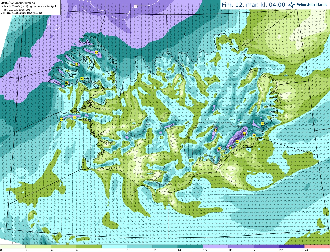The image size is (330, 252).
Task: Pick the 16–18 m/s light lavender legend swatch
Action: 216,247
